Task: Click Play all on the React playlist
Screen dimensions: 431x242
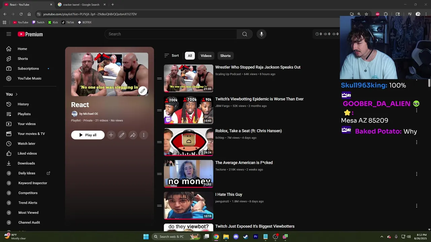Action: (x=88, y=135)
